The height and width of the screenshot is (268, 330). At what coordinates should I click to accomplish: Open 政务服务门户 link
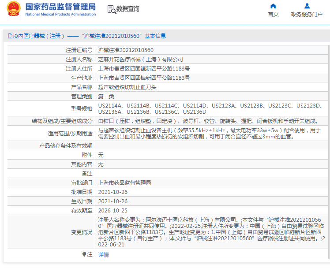[x=307, y=14]
